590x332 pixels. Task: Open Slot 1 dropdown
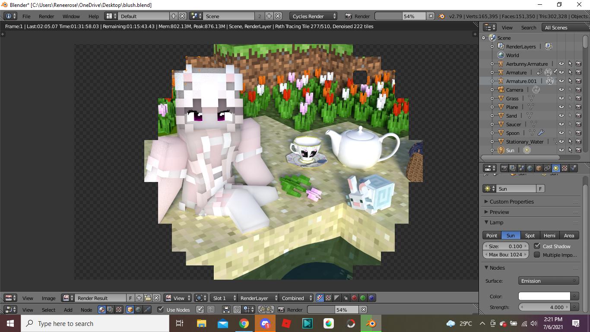coord(223,298)
